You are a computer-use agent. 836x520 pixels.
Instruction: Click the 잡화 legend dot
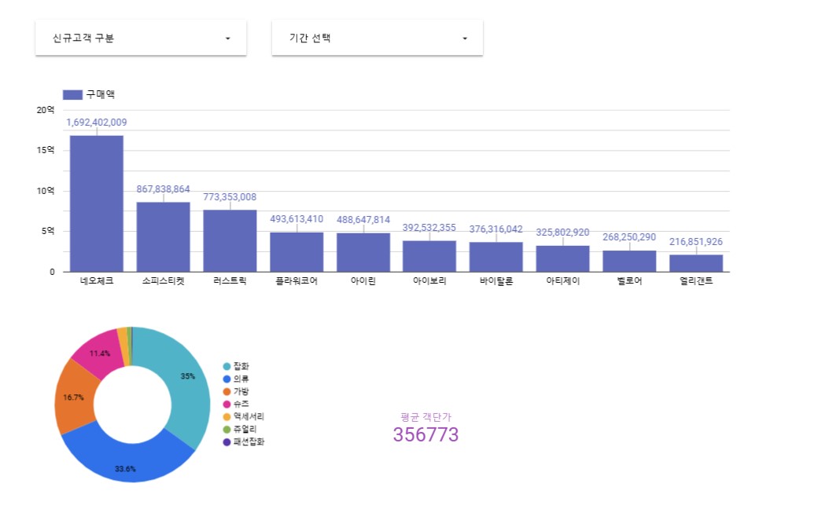pyautogui.click(x=226, y=367)
